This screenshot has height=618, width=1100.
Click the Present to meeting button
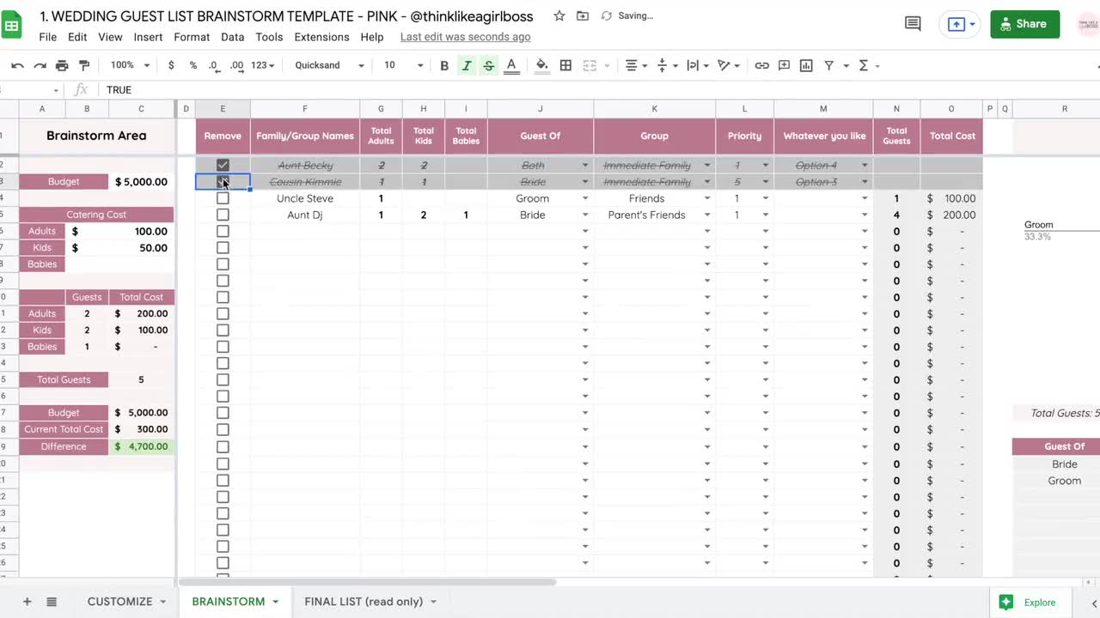click(x=961, y=24)
